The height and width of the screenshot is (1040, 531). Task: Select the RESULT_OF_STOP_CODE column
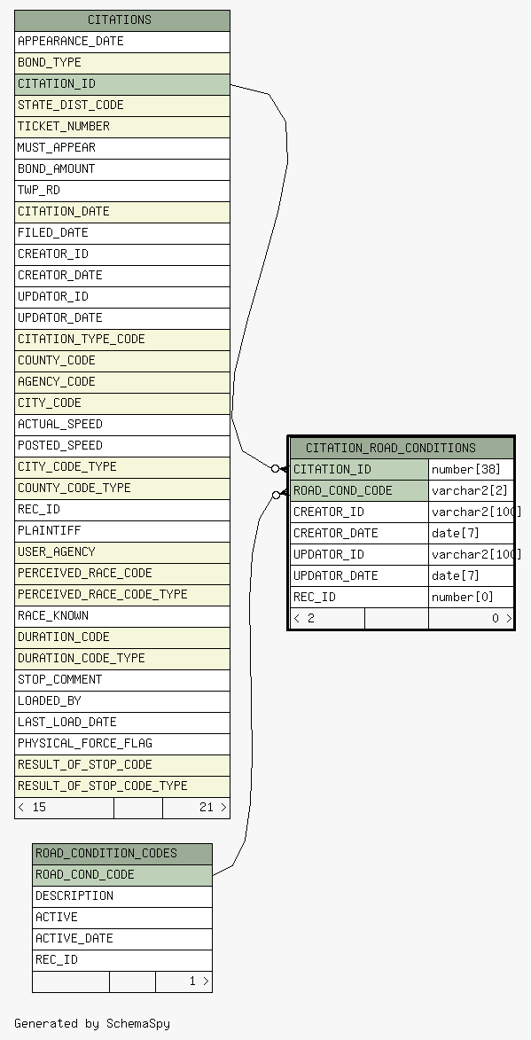point(122,765)
